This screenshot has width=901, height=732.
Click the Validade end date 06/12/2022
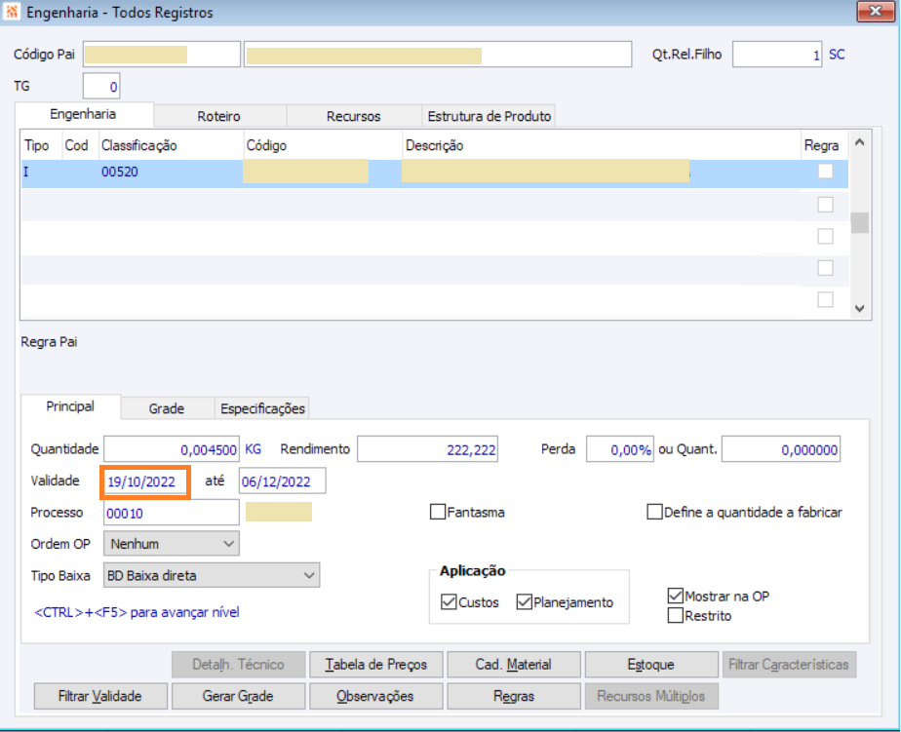coord(282,482)
